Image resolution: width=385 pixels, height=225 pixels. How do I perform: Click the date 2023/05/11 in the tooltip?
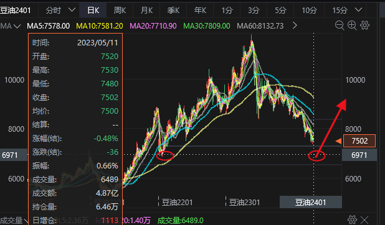[x=98, y=43]
